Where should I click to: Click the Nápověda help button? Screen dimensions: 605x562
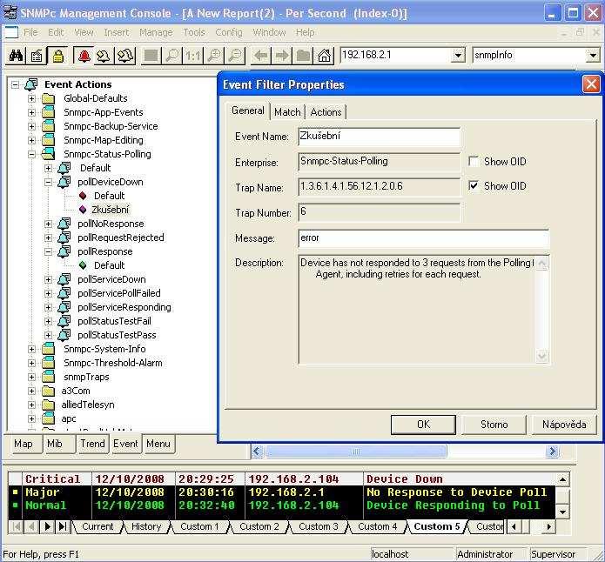[x=564, y=425]
